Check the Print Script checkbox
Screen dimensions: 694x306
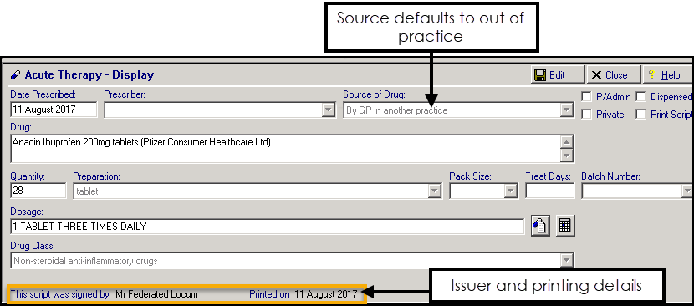click(x=640, y=115)
